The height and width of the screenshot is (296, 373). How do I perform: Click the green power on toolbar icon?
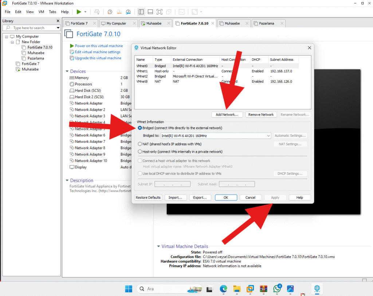(x=79, y=12)
